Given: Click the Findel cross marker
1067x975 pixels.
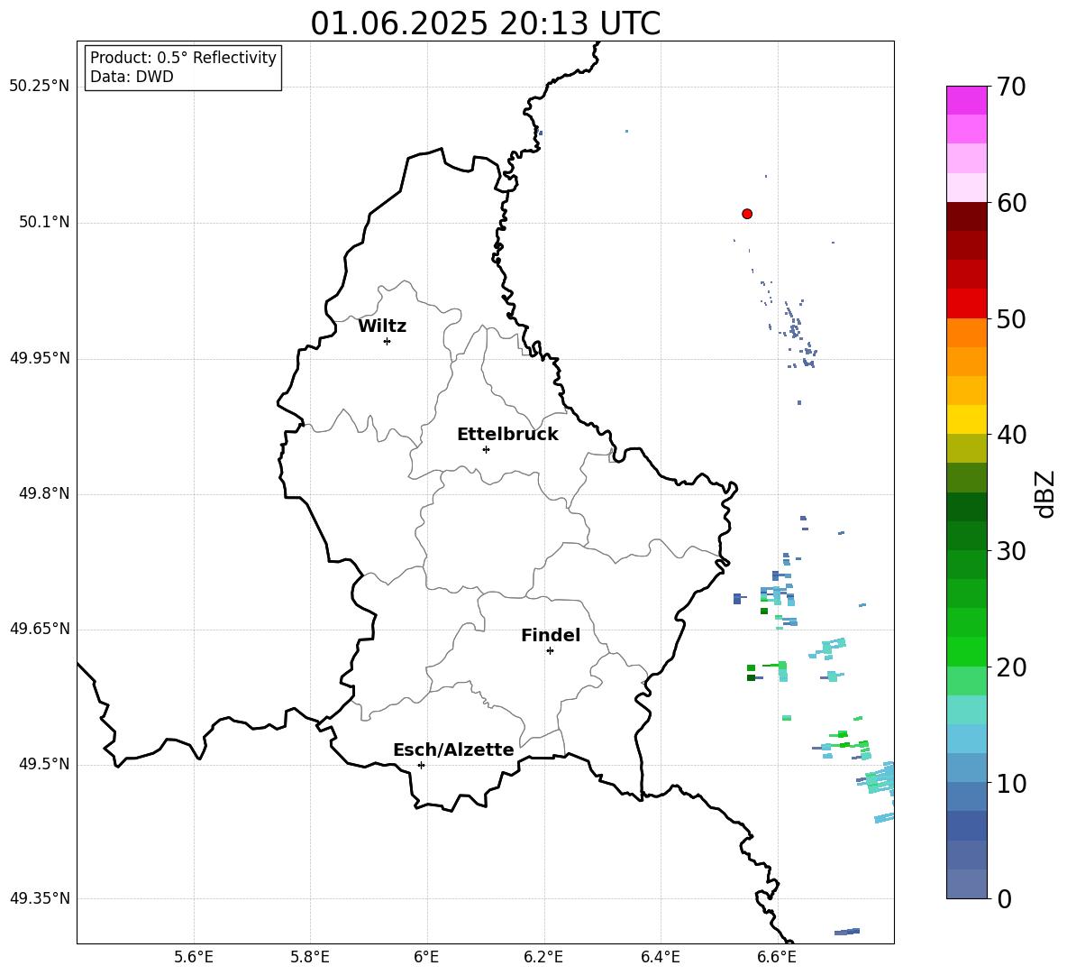Looking at the screenshot, I should pos(550,651).
